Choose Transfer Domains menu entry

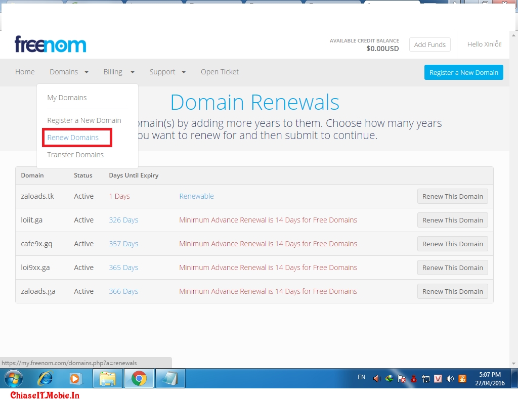[75, 155]
